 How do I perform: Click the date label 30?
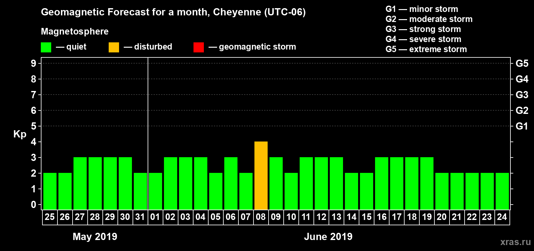[x=125, y=217]
